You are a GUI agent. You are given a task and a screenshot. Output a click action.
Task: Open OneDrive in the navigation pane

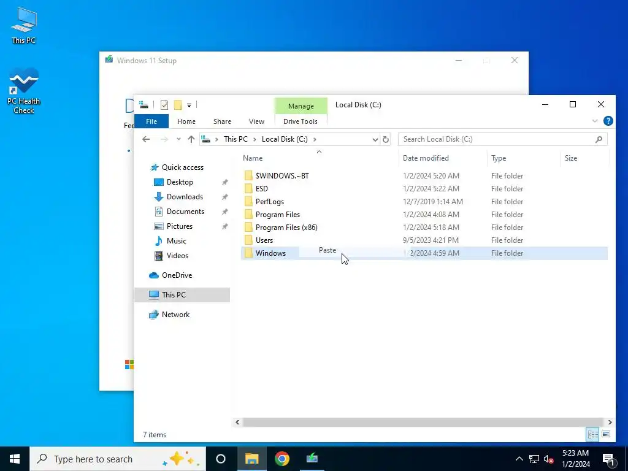click(x=177, y=275)
